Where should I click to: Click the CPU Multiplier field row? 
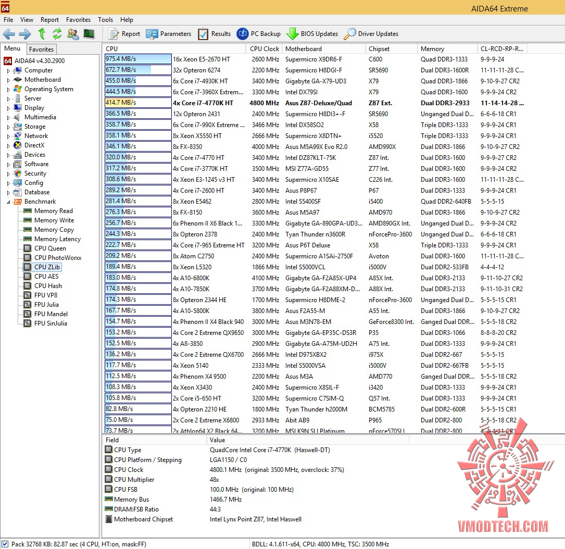tap(256, 480)
